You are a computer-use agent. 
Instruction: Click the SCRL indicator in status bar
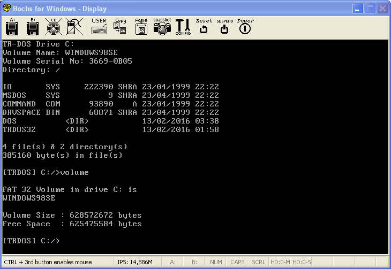pos(258,262)
